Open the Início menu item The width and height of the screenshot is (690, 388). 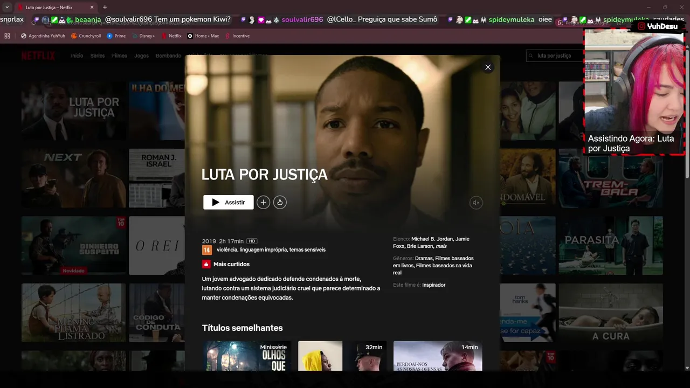coord(77,56)
